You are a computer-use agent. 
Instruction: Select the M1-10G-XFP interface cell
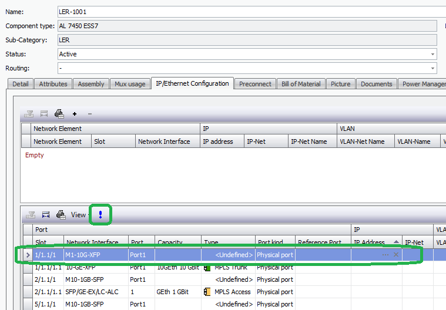(x=96, y=255)
